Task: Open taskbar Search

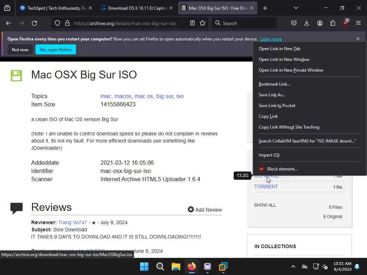Action: click(x=160, y=266)
